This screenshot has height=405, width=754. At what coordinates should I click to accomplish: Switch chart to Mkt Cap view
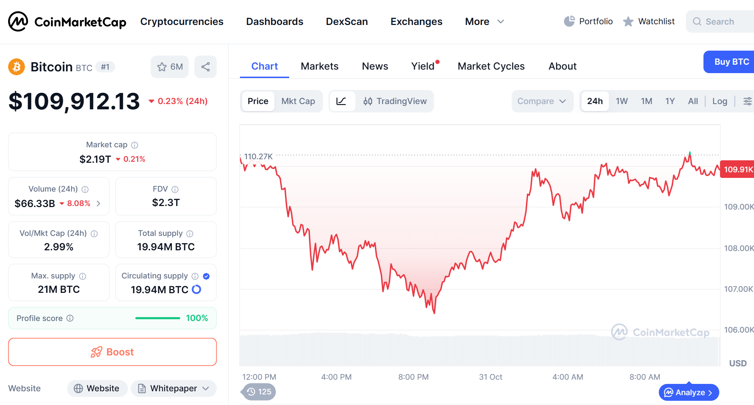[x=298, y=101]
